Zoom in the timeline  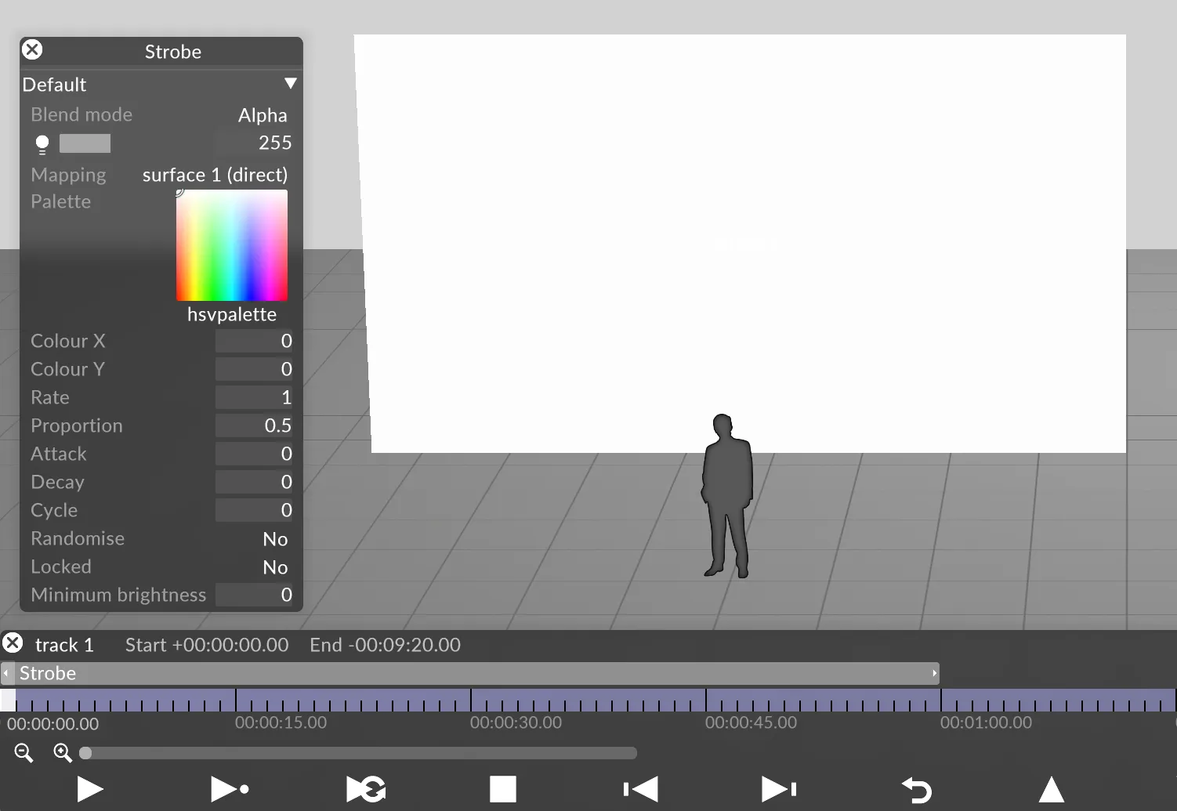click(x=63, y=753)
